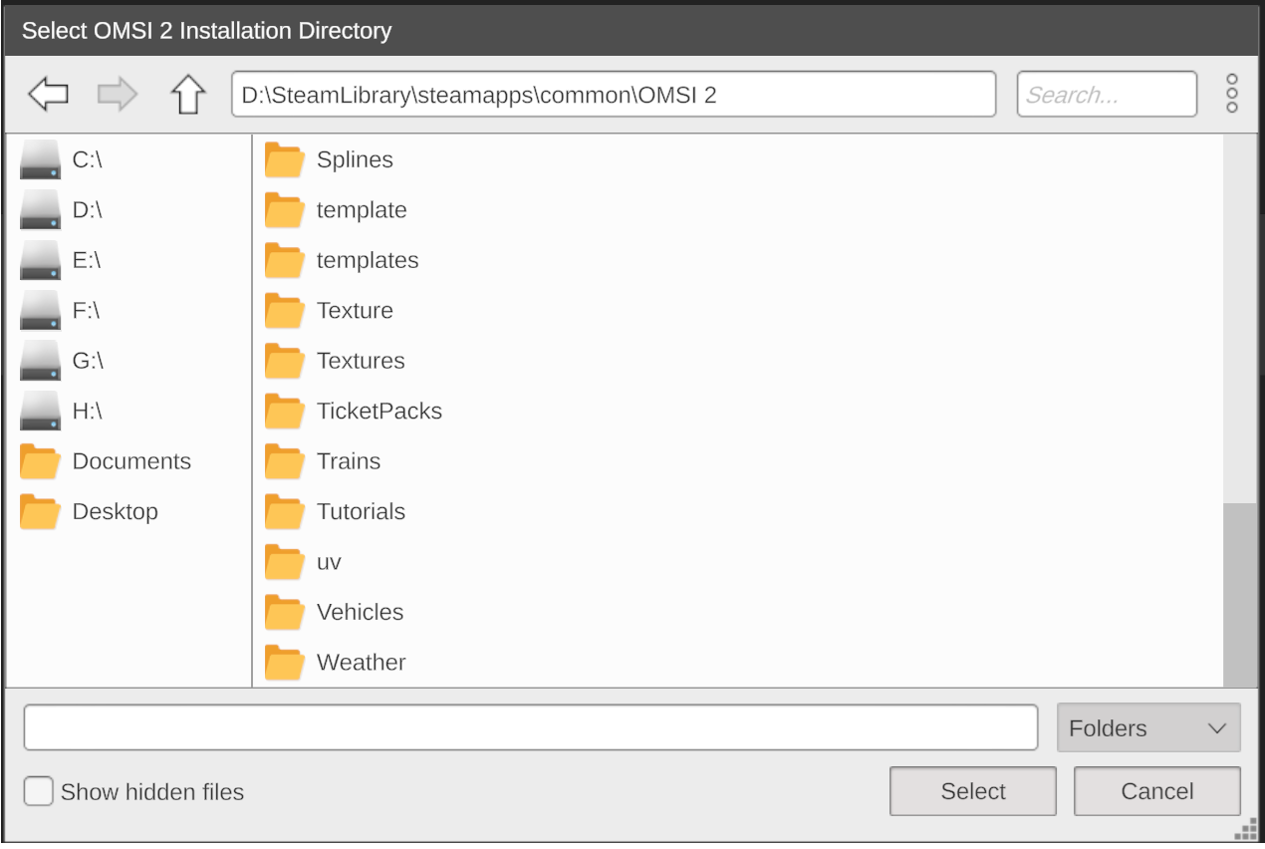Enable Show hidden files checkbox

point(38,791)
